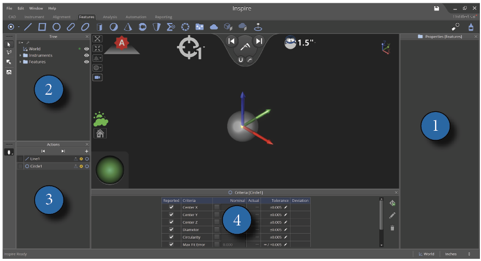
Task: Select Circle1 in the Actions list
Action: 37,166
